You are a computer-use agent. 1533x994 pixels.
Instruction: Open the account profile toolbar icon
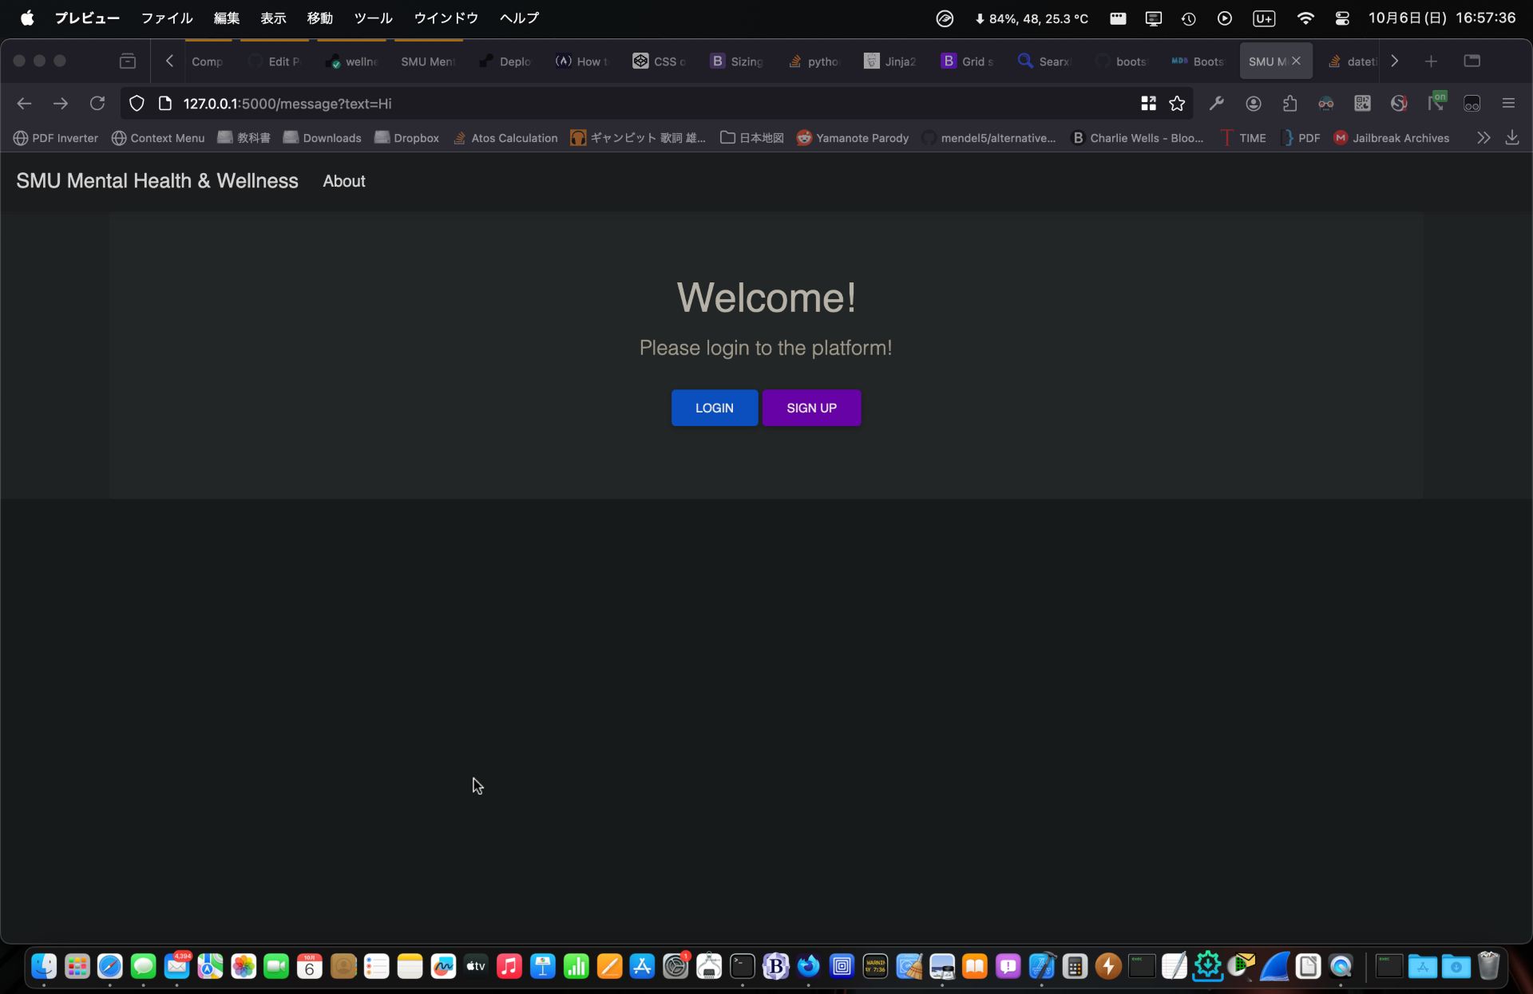[1254, 104]
